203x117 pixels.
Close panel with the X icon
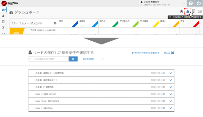(173, 53)
